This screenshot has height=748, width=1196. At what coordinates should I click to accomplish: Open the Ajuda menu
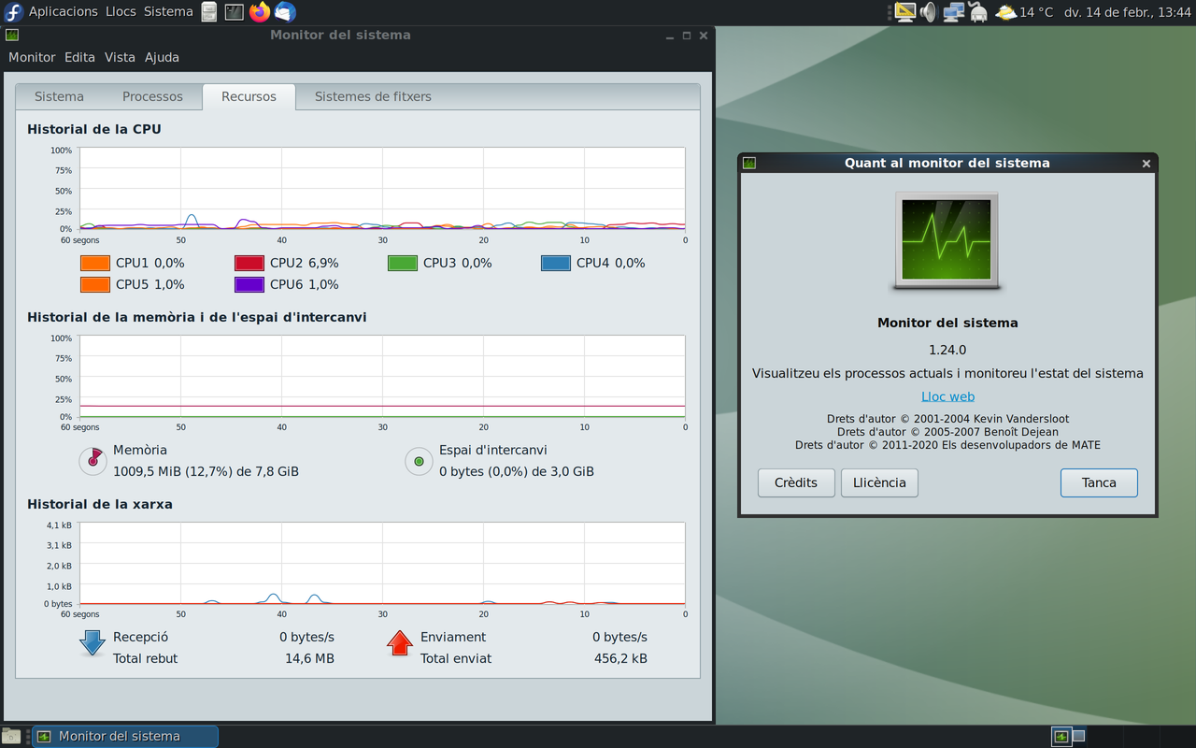click(162, 57)
